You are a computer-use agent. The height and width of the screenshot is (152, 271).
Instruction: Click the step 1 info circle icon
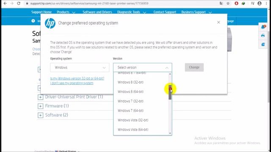pyautogui.click(x=33, y=21)
